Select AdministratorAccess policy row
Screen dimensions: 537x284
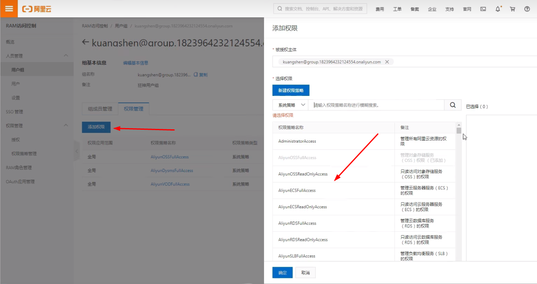[364, 141]
